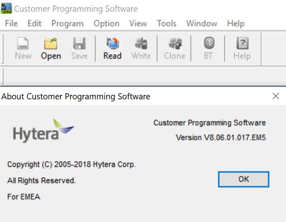
Task: Click the Version V8.06.01.017.EM5 text
Action: [221, 138]
